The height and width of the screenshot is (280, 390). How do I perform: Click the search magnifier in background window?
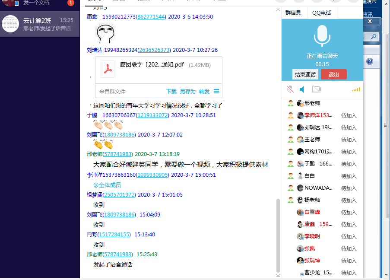(x=373, y=37)
